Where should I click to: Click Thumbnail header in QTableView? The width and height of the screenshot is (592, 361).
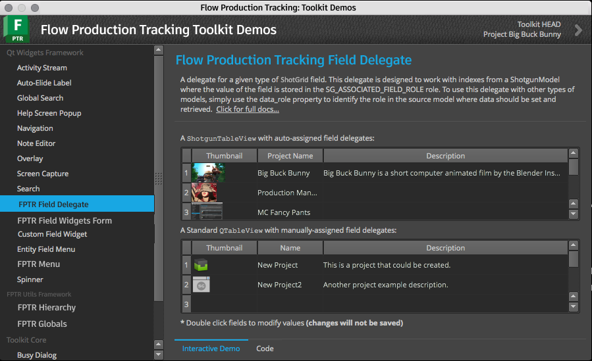(225, 248)
